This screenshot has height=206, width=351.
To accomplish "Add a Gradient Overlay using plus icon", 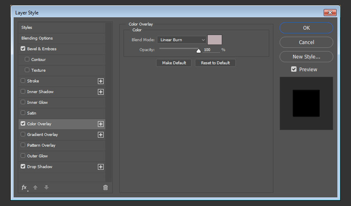I will coord(100,135).
